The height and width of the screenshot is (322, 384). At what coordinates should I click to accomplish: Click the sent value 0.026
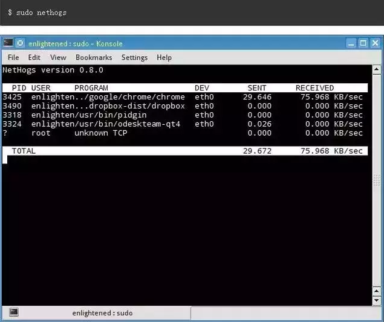(259, 124)
